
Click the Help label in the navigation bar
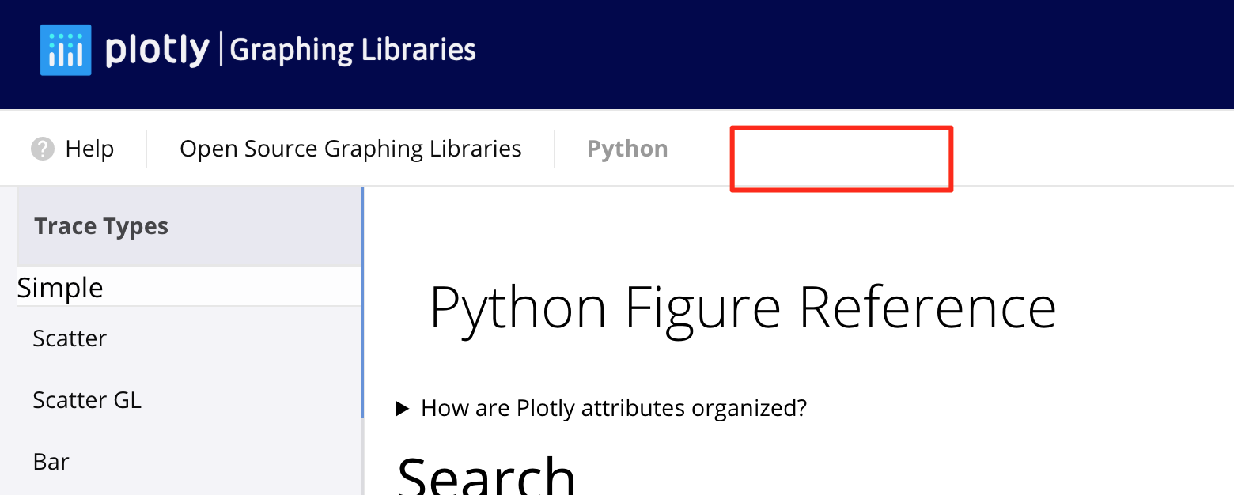click(x=89, y=148)
